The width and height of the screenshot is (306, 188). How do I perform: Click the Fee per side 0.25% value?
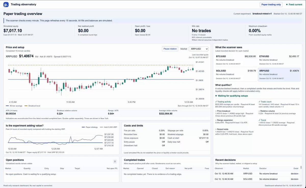[x=162, y=131]
